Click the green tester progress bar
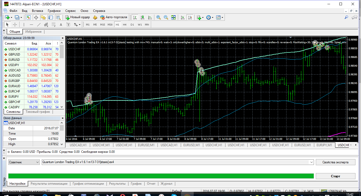Viewport: 361px width, 196px height. [161, 176]
